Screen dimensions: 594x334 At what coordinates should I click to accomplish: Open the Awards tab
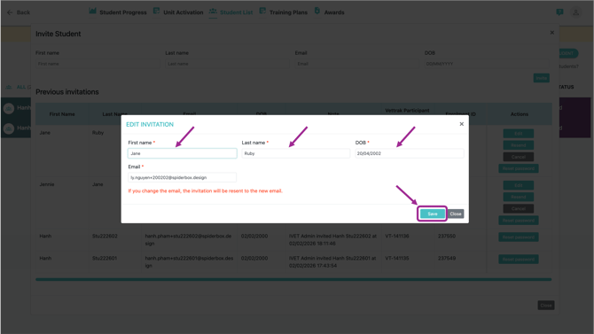click(334, 12)
